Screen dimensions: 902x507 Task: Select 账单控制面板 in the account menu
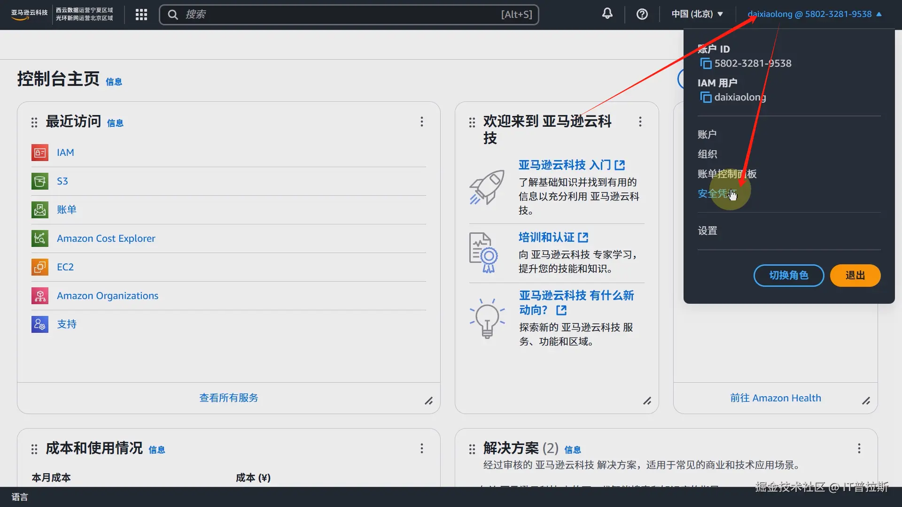[x=727, y=174]
